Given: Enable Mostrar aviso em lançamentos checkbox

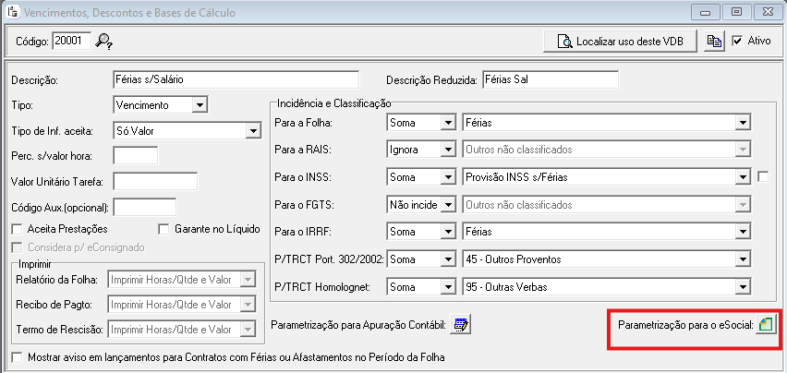Looking at the screenshot, I should [x=17, y=357].
